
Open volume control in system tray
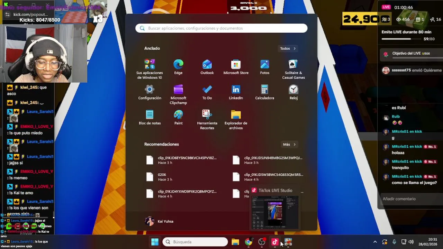tap(411, 242)
